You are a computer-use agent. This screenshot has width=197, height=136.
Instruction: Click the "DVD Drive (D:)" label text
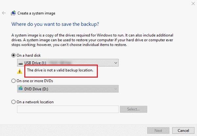pyautogui.click(x=38, y=88)
